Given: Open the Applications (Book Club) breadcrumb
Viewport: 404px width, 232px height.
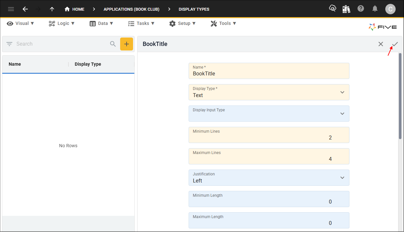Looking at the screenshot, I should [131, 9].
